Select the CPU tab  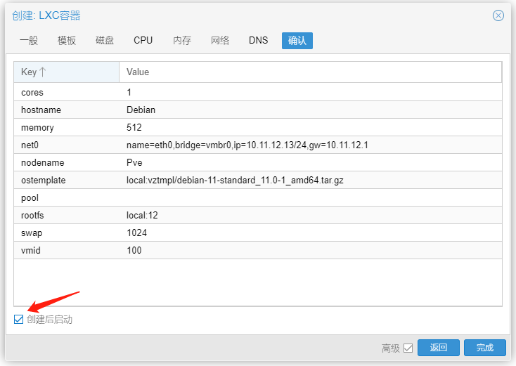pos(143,41)
